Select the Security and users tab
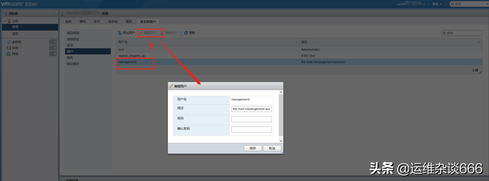The width and height of the screenshot is (489, 181). tap(148, 22)
